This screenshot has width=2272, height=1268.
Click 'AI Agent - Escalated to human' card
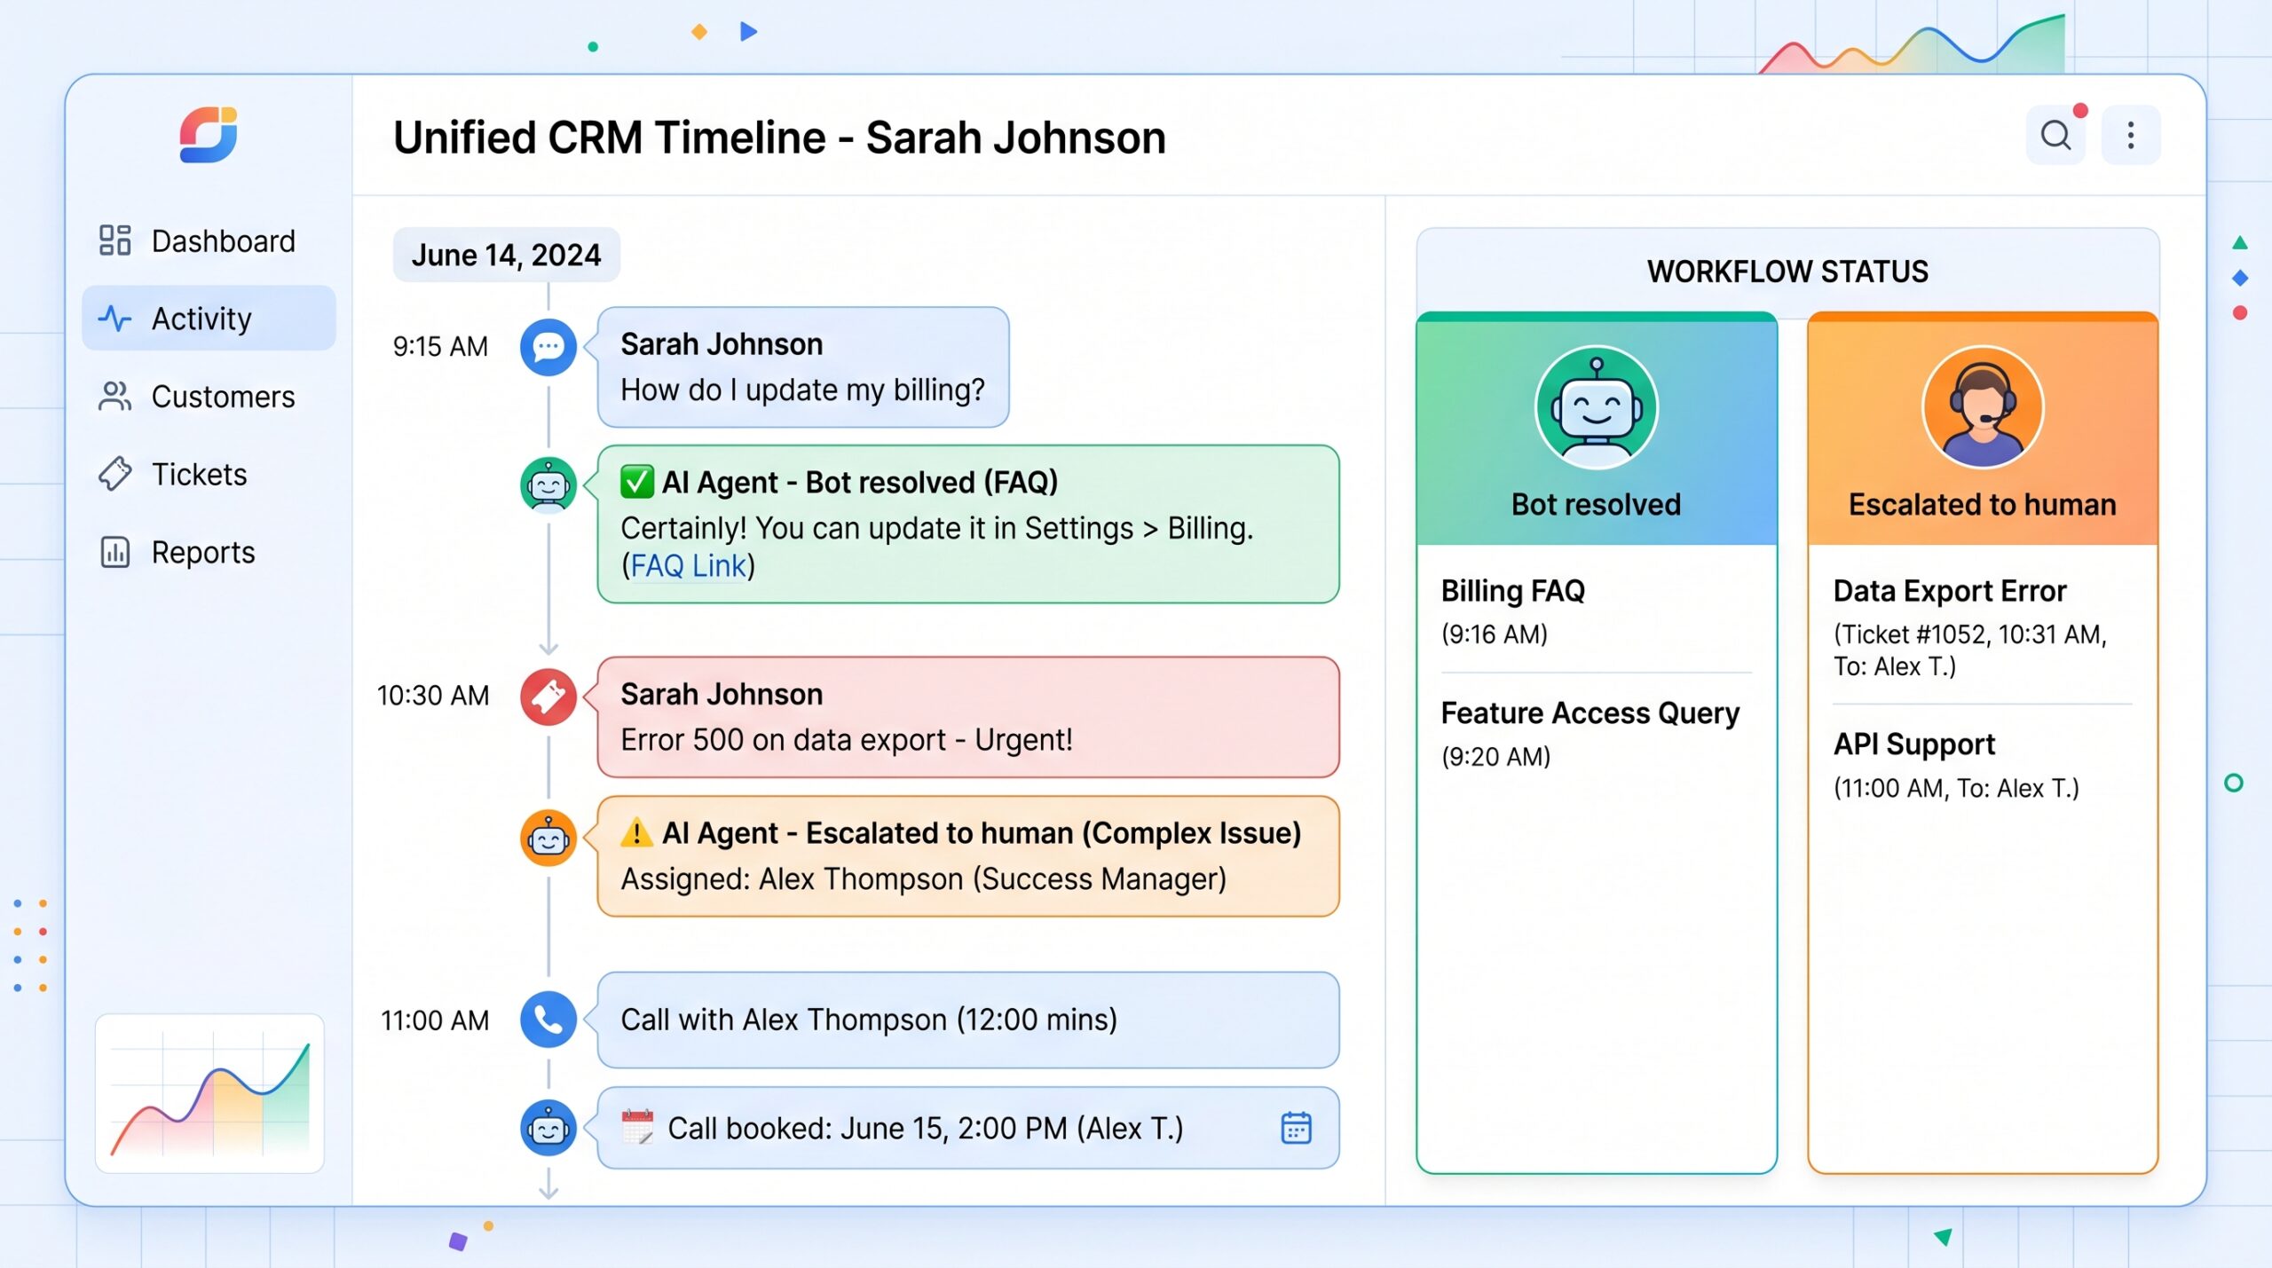pos(968,856)
